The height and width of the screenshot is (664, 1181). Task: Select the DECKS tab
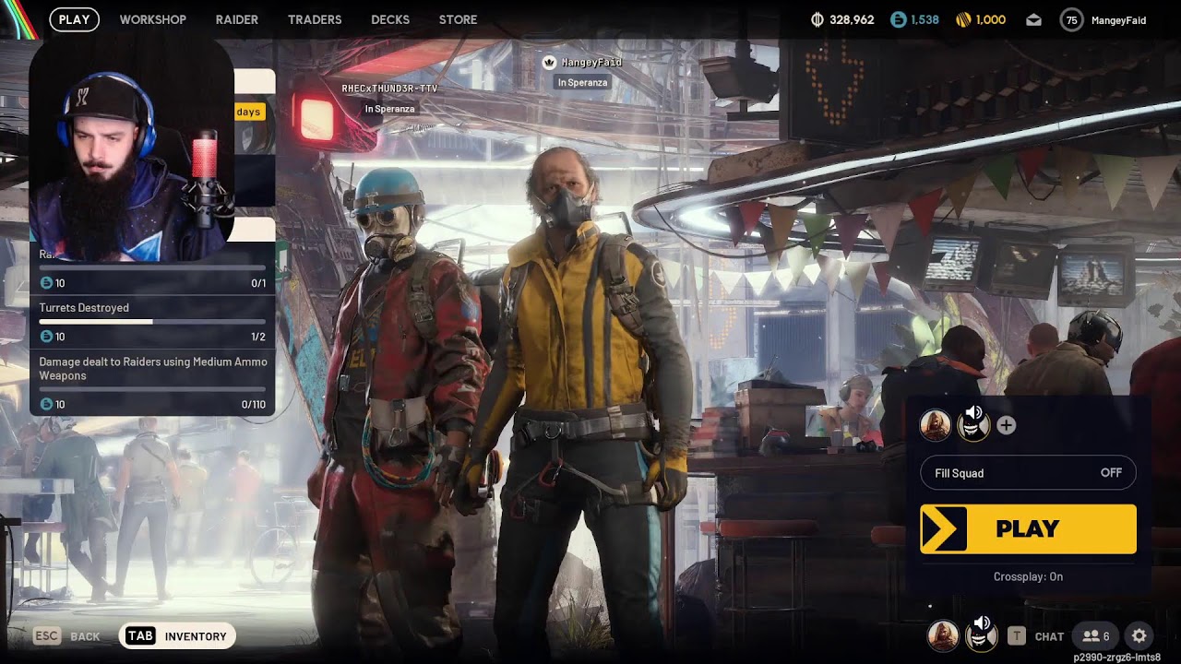pyautogui.click(x=390, y=19)
